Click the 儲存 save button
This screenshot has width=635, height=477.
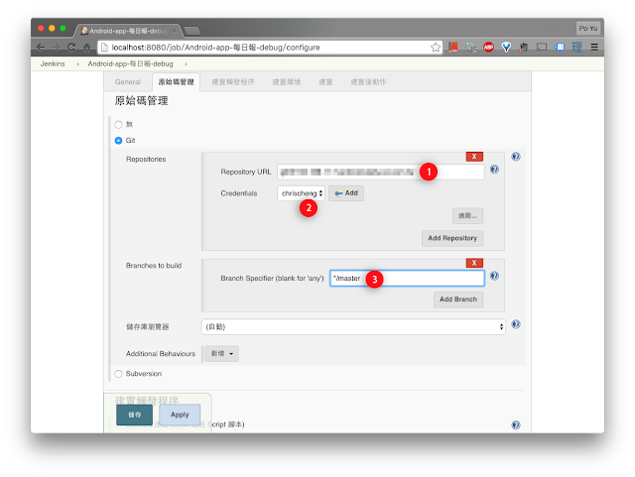click(x=135, y=415)
